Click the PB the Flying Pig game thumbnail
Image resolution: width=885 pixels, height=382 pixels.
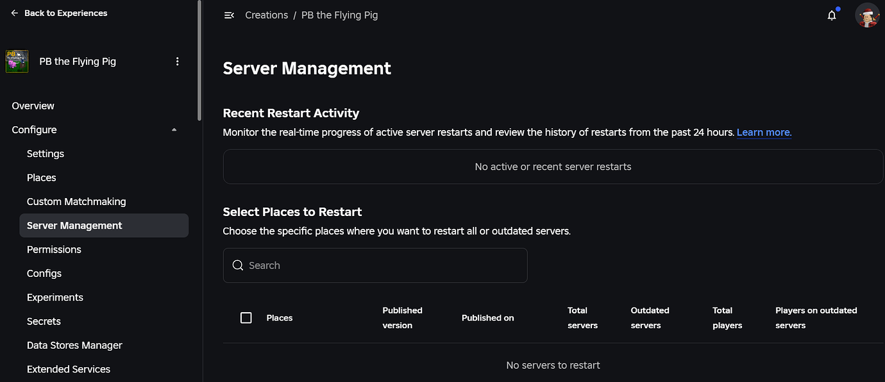tap(17, 62)
